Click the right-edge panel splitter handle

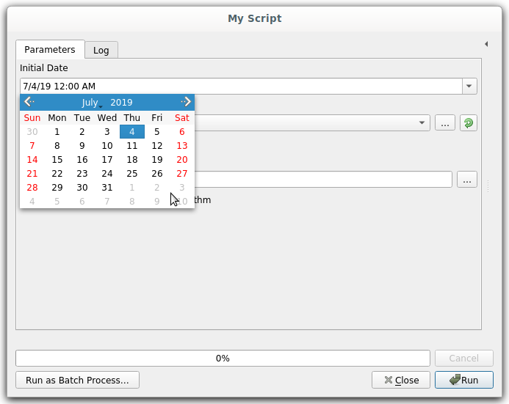[x=488, y=186]
